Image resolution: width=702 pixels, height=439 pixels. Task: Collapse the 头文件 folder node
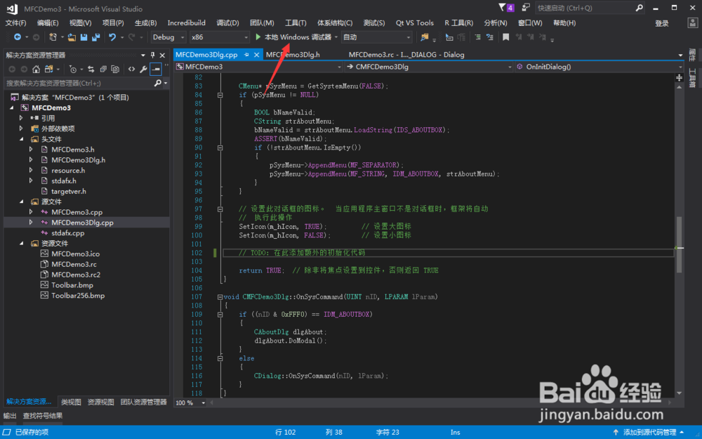pos(22,139)
